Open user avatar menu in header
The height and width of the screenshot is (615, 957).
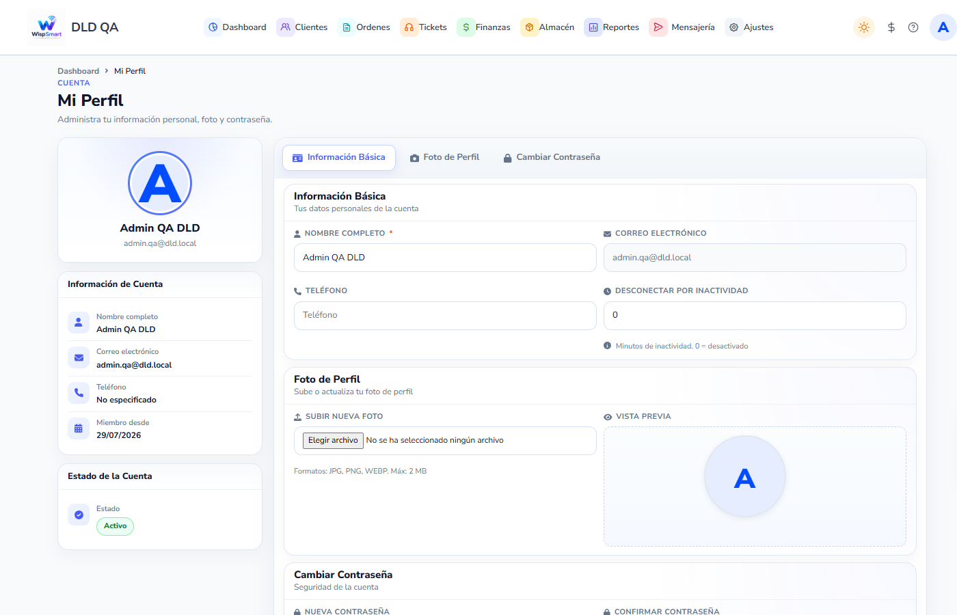coord(943,27)
